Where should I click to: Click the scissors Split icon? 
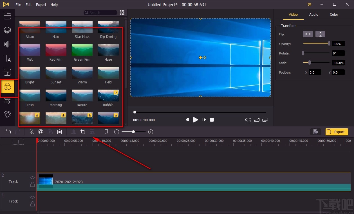[32, 132]
